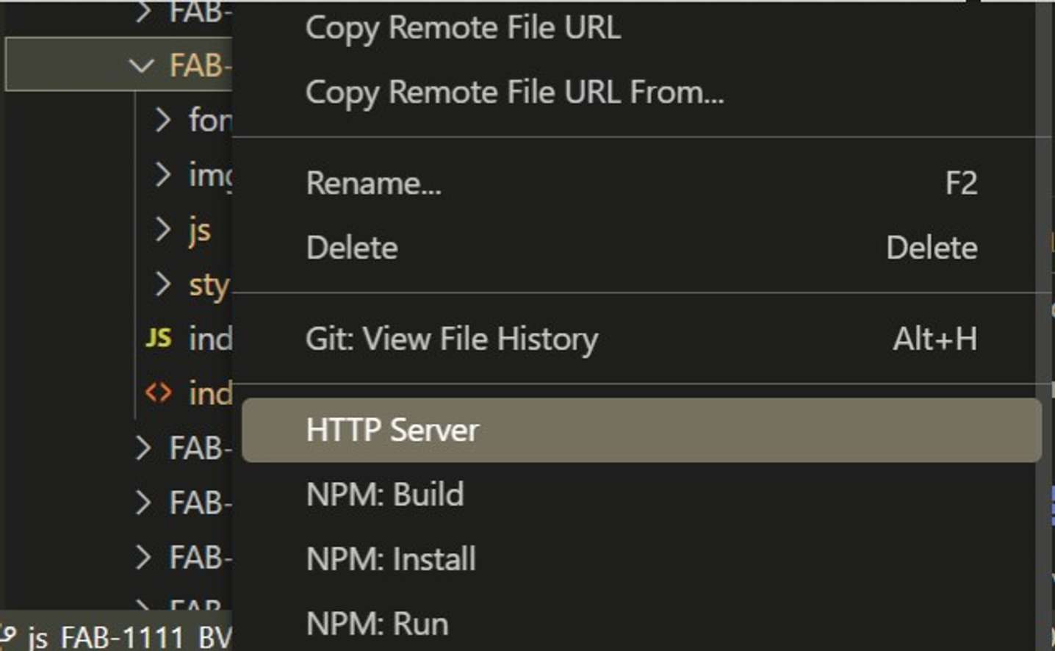
Task: Select the js folder name in tree
Action: [200, 230]
